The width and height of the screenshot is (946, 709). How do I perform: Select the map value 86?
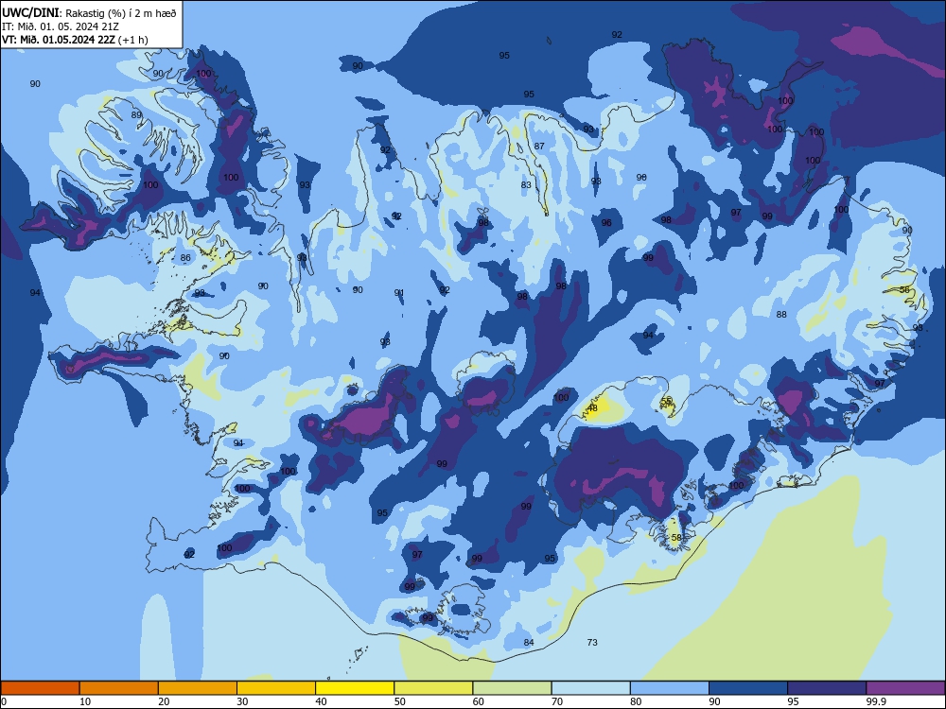185,258
